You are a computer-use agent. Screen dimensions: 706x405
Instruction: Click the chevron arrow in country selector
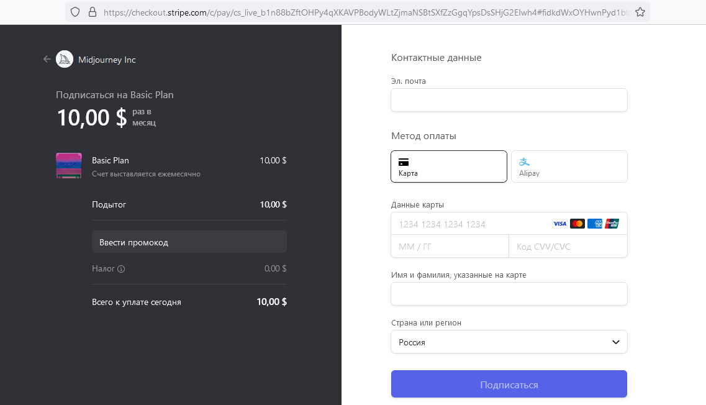tap(615, 342)
